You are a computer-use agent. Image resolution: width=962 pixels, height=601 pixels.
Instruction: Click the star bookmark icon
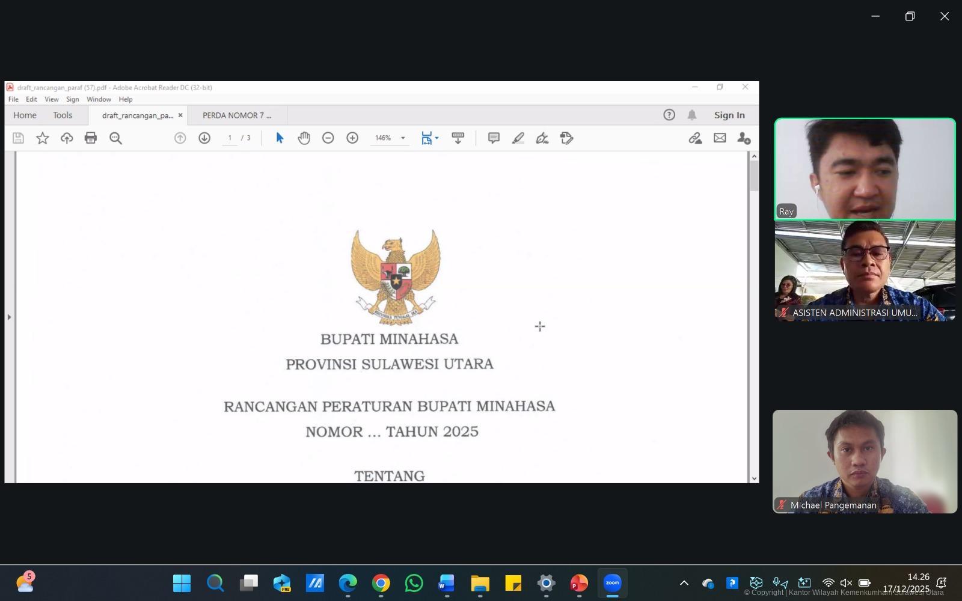[x=43, y=138]
